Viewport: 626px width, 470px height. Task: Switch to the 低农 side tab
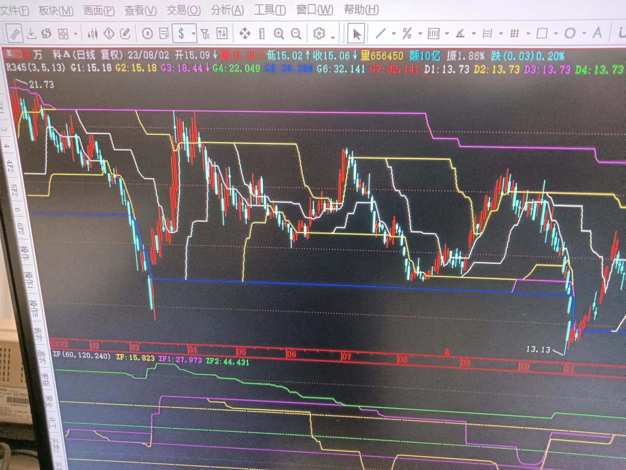[x=37, y=334]
